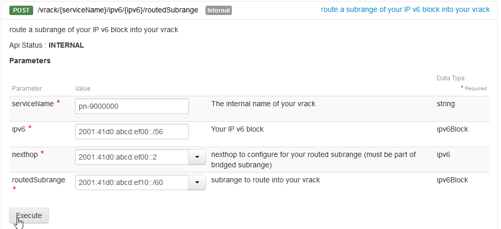Click inside the routedSubrange value text field

coord(131,182)
